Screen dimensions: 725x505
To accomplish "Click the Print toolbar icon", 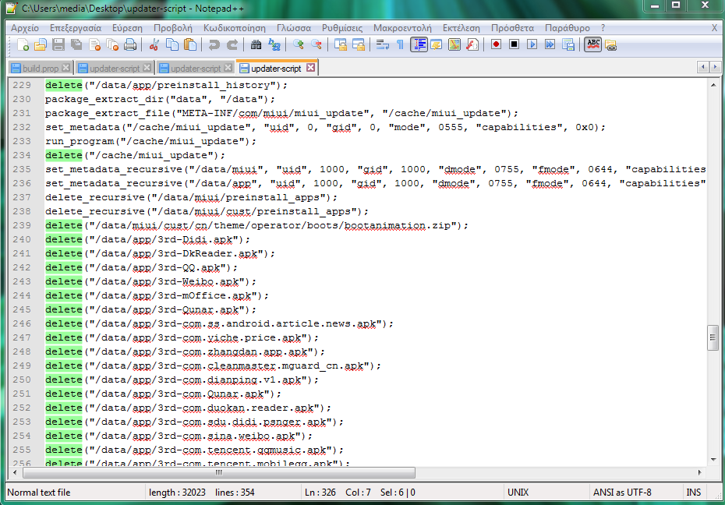I will point(130,44).
